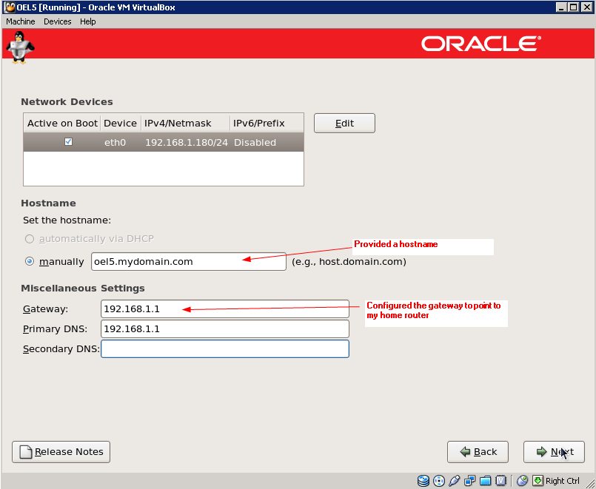
Task: Open the hard disks status icon
Action: 423,481
